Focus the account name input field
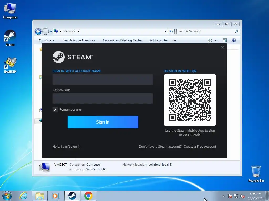The width and height of the screenshot is (269, 201). 103,80
